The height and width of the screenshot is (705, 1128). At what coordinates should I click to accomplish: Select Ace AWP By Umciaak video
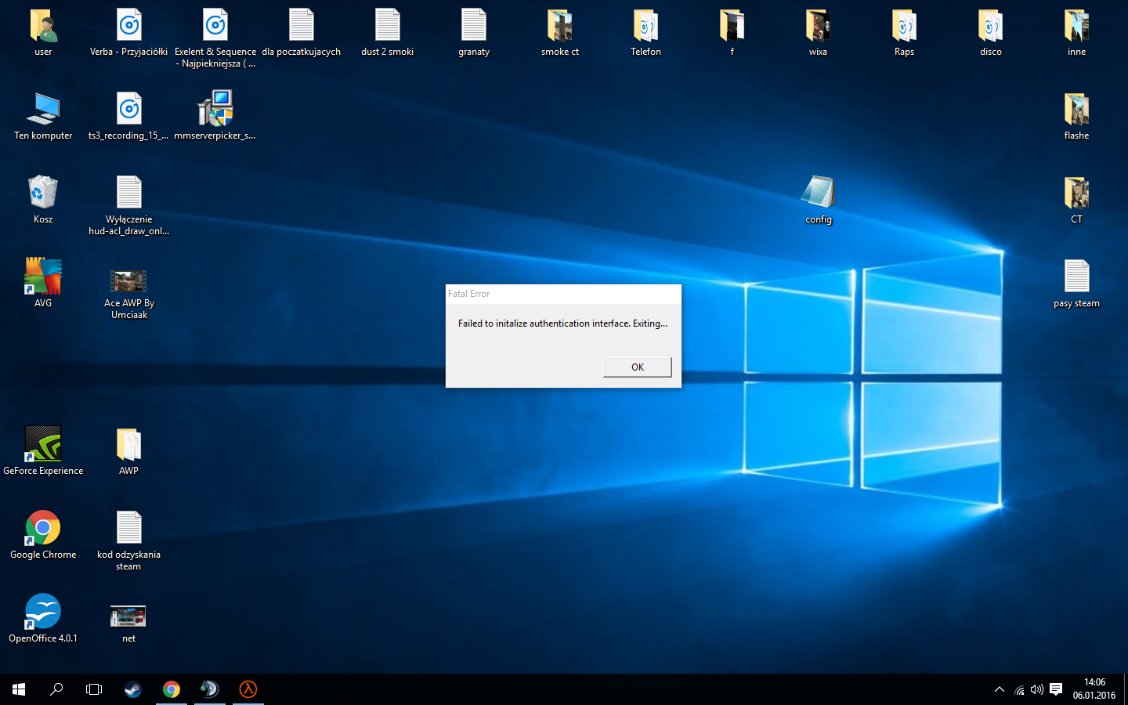click(129, 295)
